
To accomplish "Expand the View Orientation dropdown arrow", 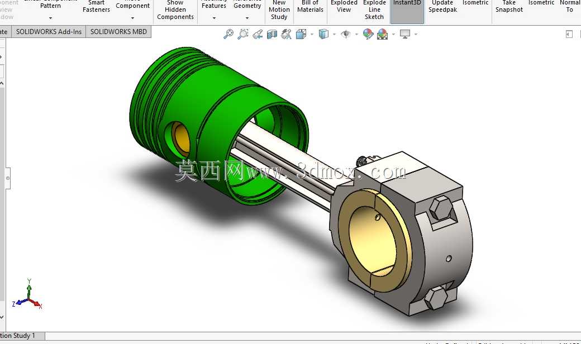I will [312, 35].
